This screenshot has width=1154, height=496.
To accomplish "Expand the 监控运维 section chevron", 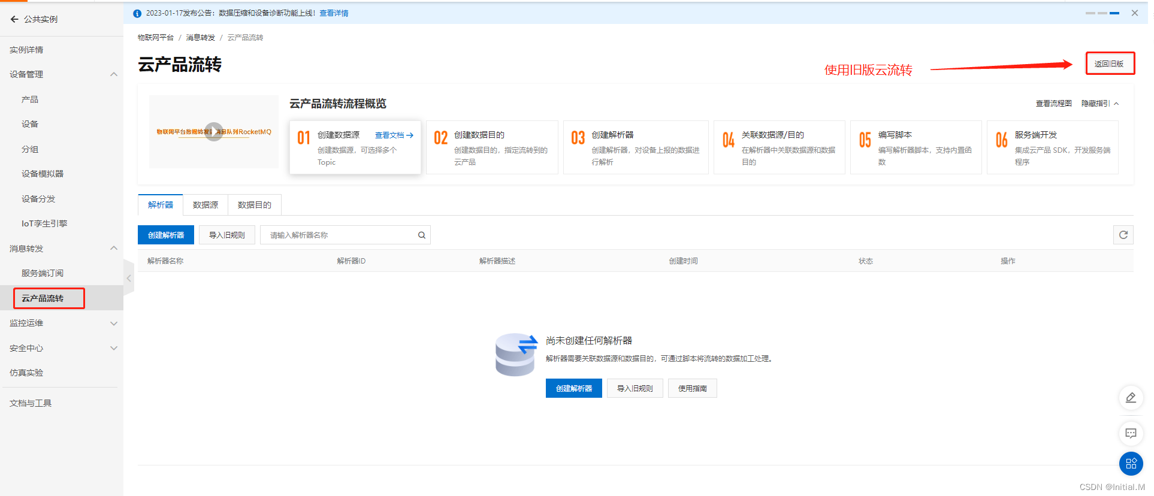I will click(114, 323).
